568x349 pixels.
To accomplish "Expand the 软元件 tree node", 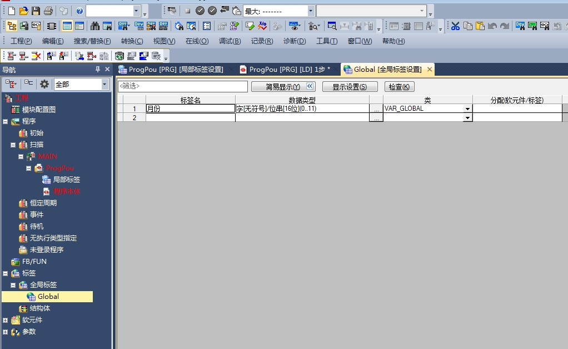I will tap(6, 320).
